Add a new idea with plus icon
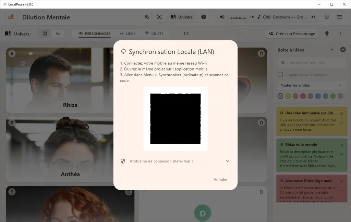Viewport: 351px width, 222px height. tap(343, 50)
